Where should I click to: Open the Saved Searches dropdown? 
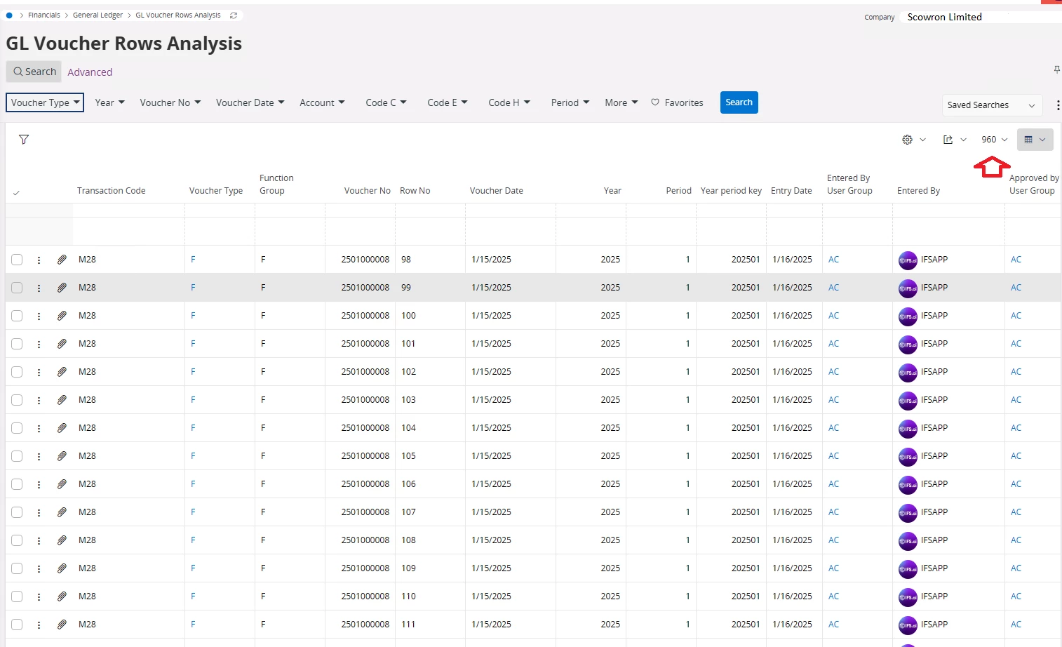(x=990, y=105)
